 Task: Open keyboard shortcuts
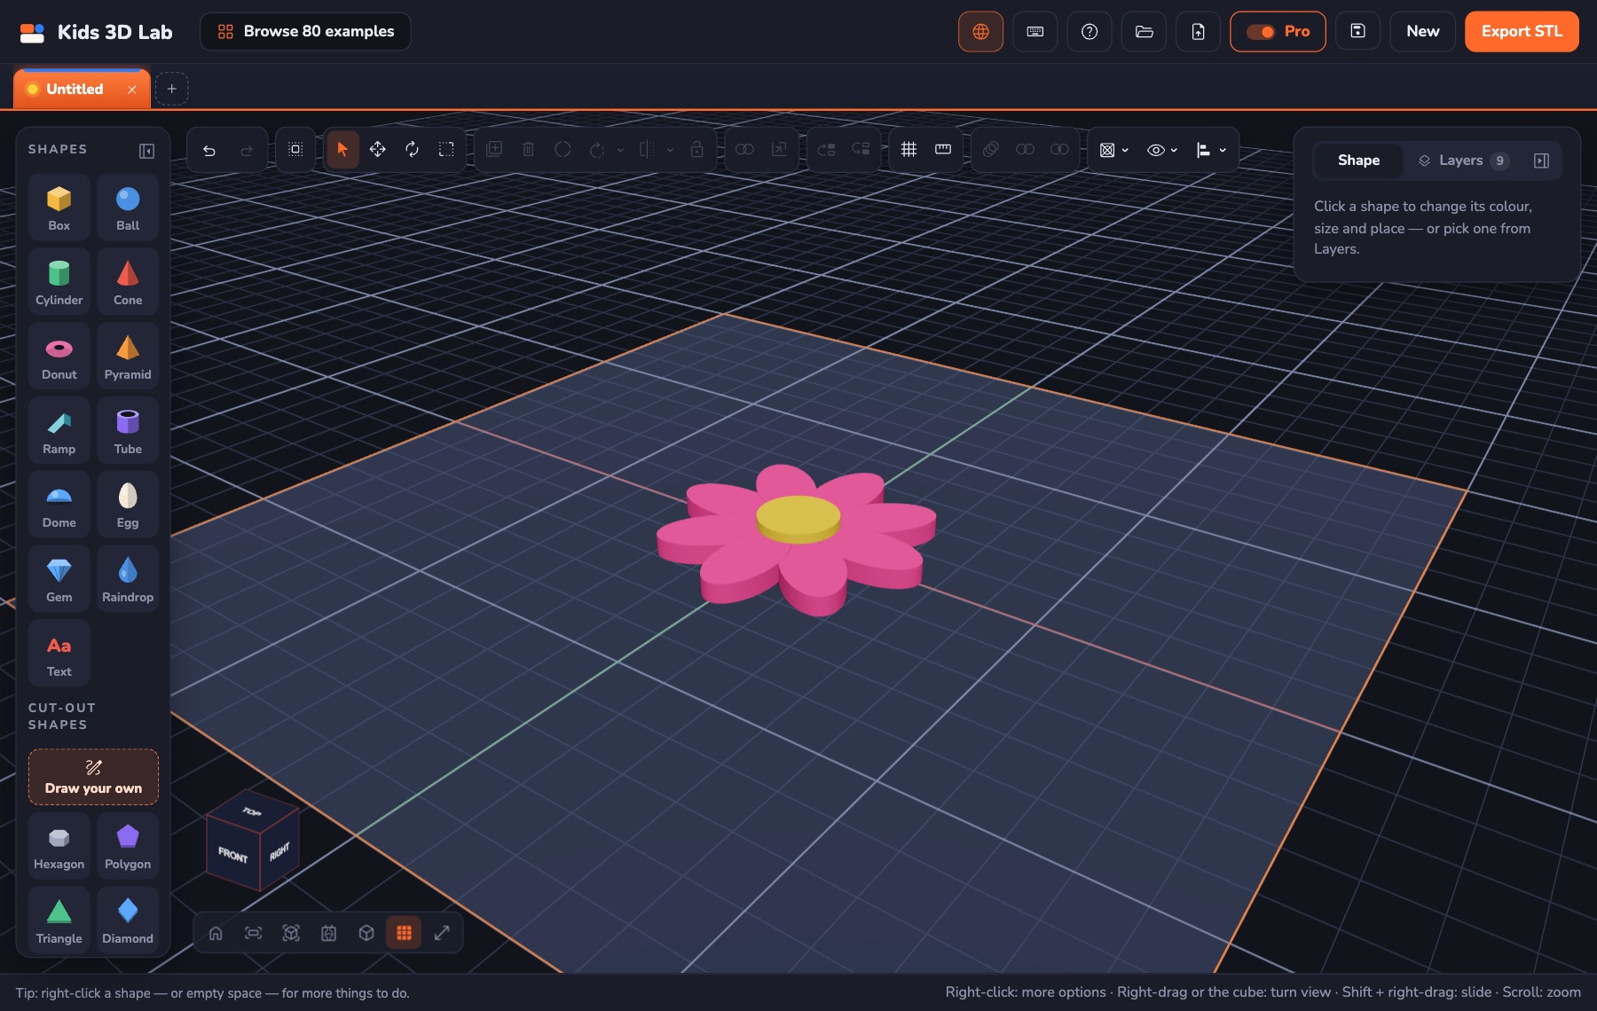(1035, 32)
